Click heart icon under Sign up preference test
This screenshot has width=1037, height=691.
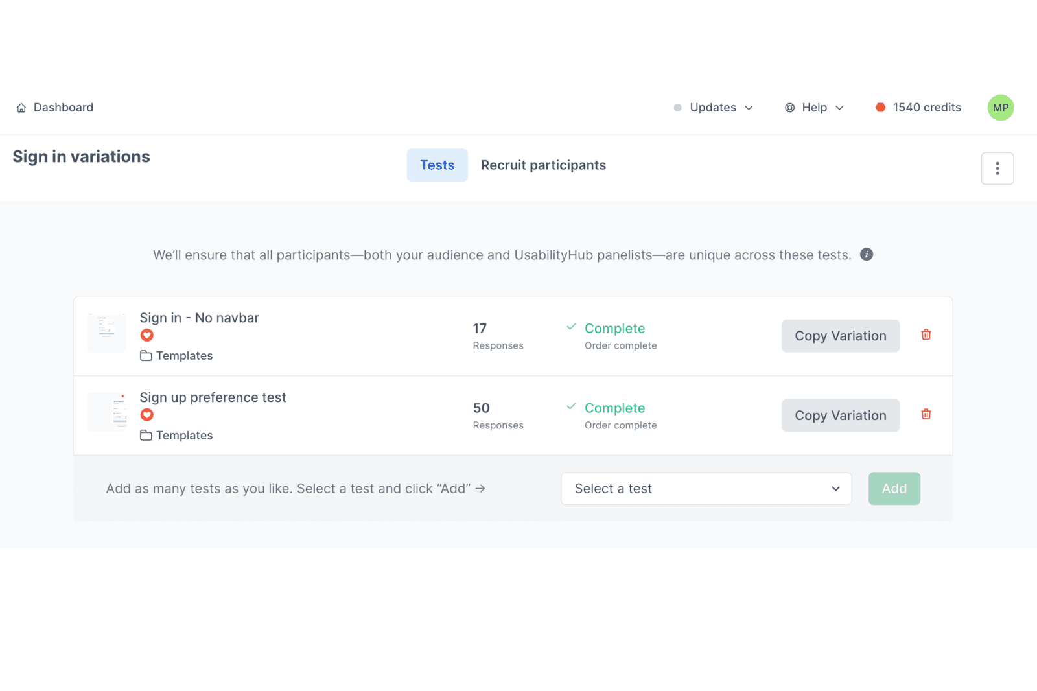click(147, 415)
